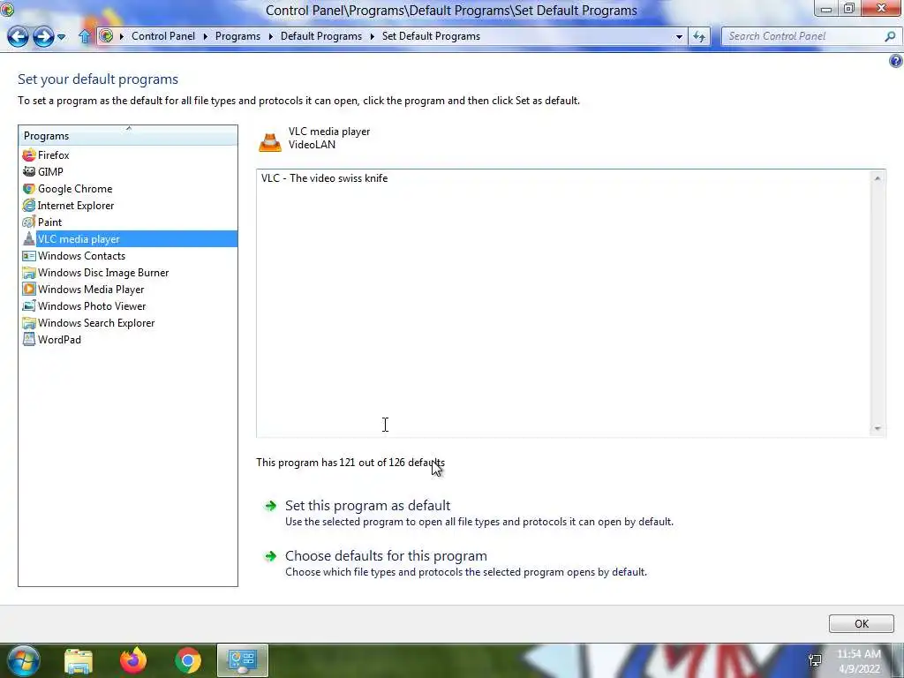Refresh the Control Panel address bar
The height and width of the screenshot is (678, 904).
(699, 36)
